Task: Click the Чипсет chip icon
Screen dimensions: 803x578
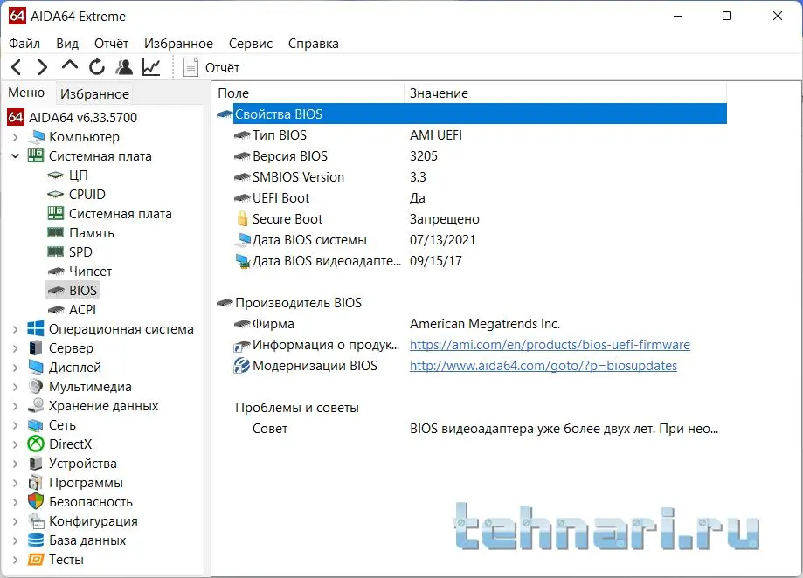Action: coord(55,271)
